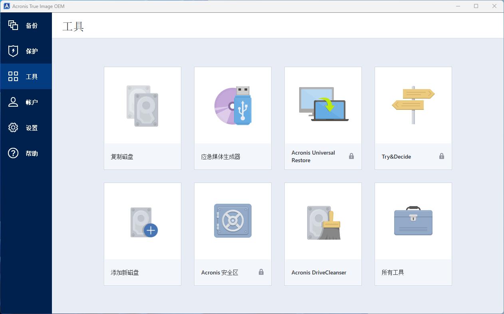Image resolution: width=504 pixels, height=314 pixels.
Task: Open the 添加新磁盘 add new disk tool
Action: click(142, 234)
